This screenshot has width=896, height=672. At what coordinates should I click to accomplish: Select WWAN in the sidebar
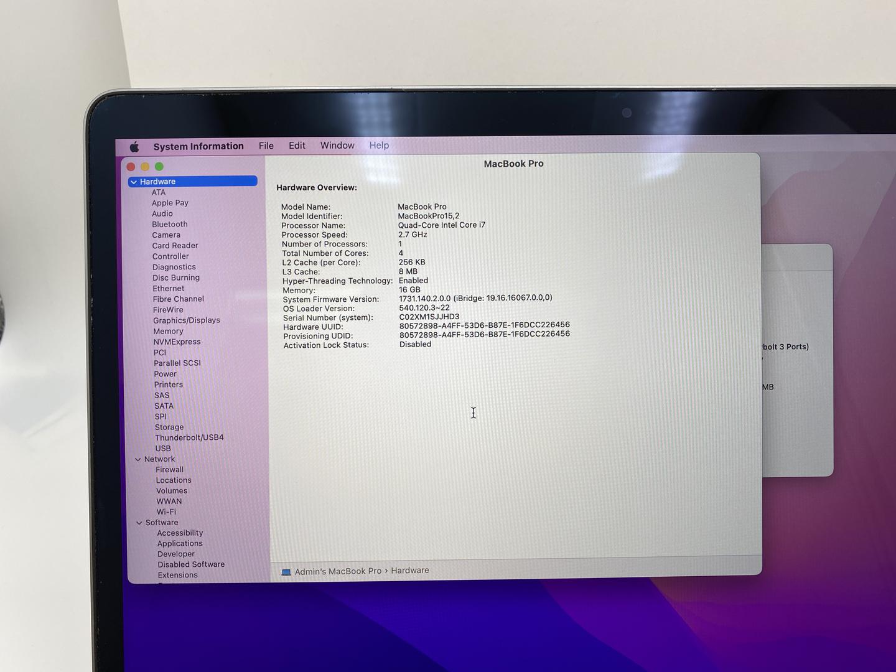pyautogui.click(x=169, y=502)
